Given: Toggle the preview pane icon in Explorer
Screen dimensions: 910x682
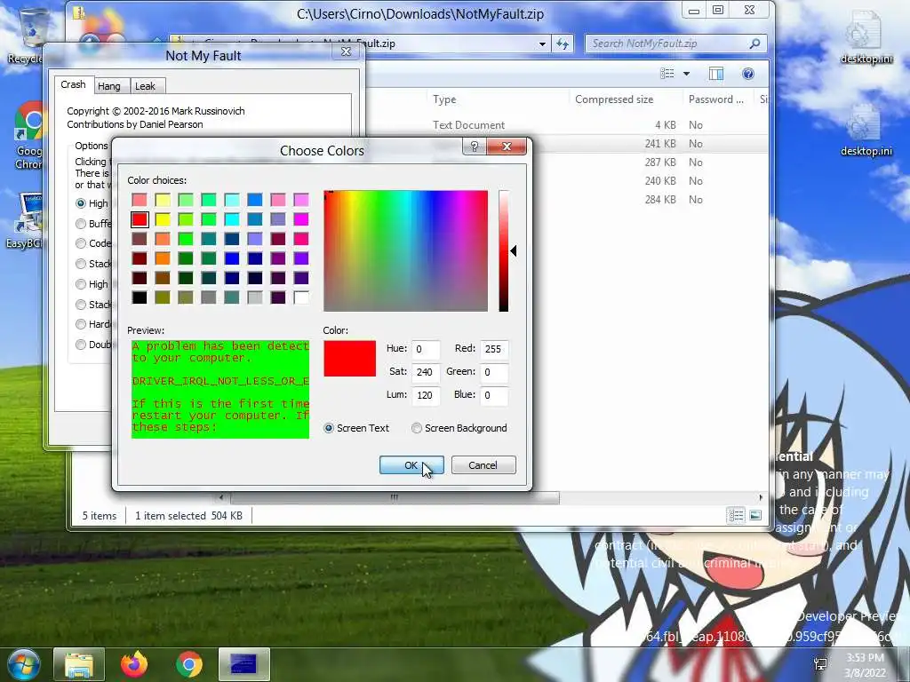Looking at the screenshot, I should point(716,74).
